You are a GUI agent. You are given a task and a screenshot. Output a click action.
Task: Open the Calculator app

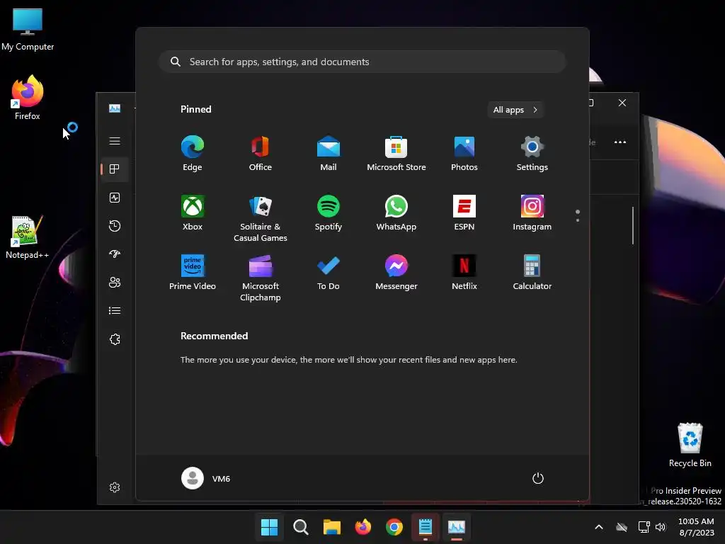point(532,273)
